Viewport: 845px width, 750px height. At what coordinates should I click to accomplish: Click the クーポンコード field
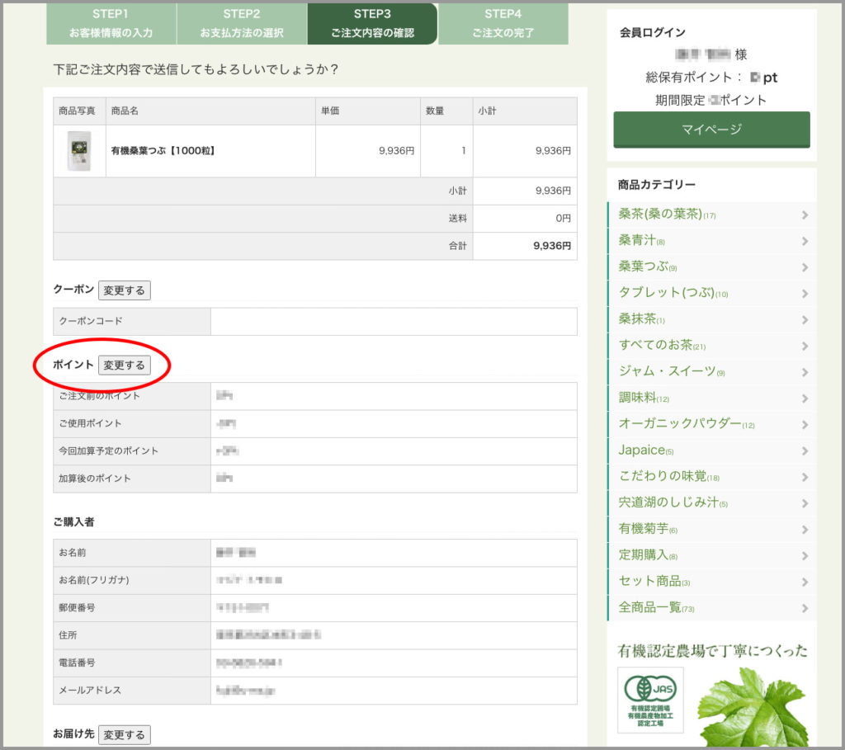point(393,321)
